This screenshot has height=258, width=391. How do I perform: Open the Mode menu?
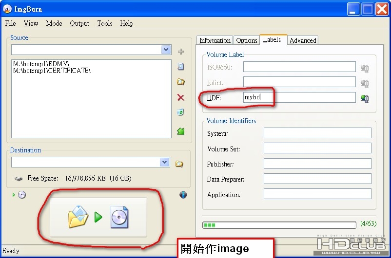pos(54,23)
